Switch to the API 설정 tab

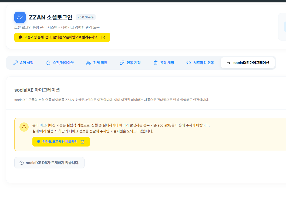click(x=23, y=63)
